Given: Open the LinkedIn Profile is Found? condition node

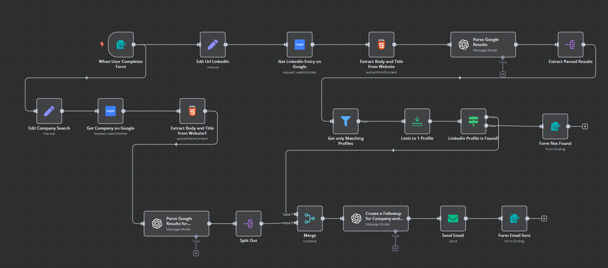Looking at the screenshot, I should tap(473, 121).
